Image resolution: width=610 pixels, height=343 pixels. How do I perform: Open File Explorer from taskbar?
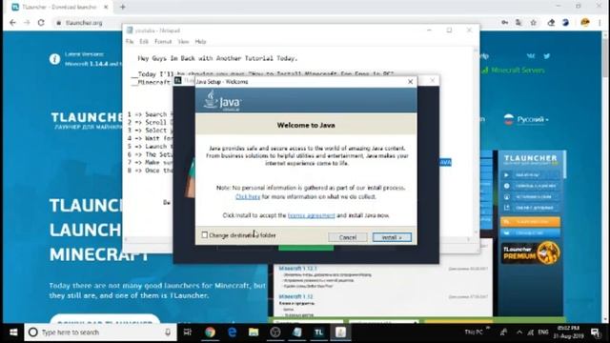pos(254,333)
